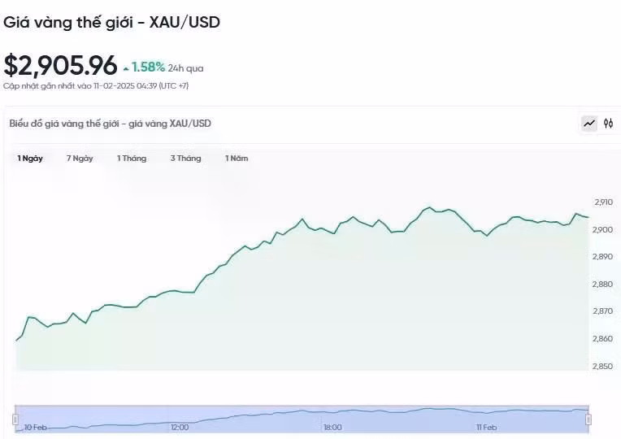Show the 1 Tháng chart range
Image resolution: width=621 pixels, height=439 pixels.
coord(132,159)
